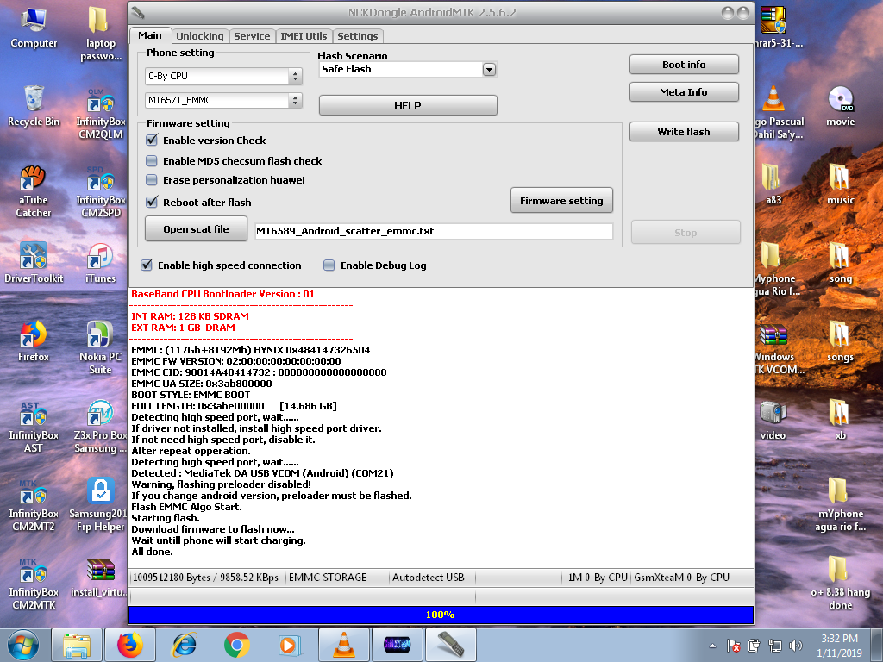Viewport: 883px width, 662px height.
Task: Launch InfinityBox CM2MT2 shortcut
Action: coord(34,505)
